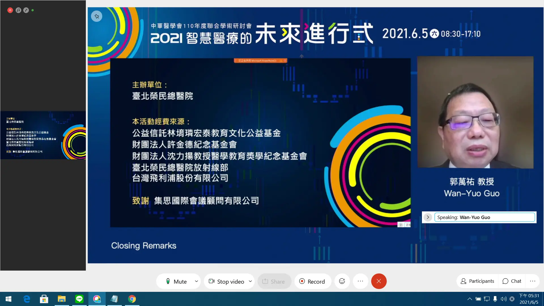Mute the microphone
This screenshot has width=544, height=306.
[x=176, y=281]
